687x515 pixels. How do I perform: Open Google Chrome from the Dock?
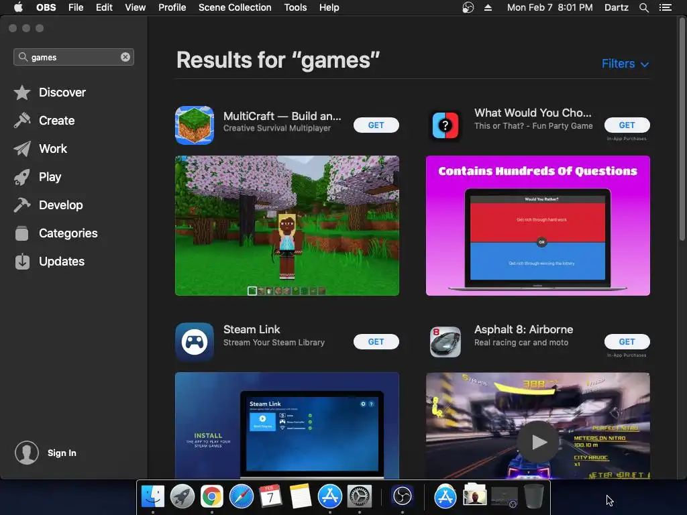(211, 497)
